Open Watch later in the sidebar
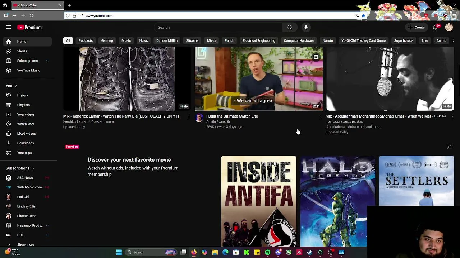The image size is (460, 258). (x=27, y=124)
